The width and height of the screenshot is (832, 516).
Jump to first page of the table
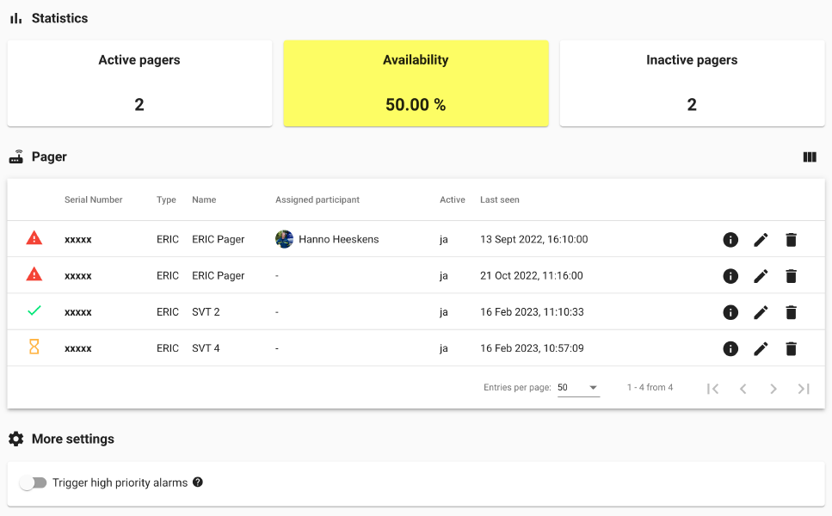pos(712,389)
